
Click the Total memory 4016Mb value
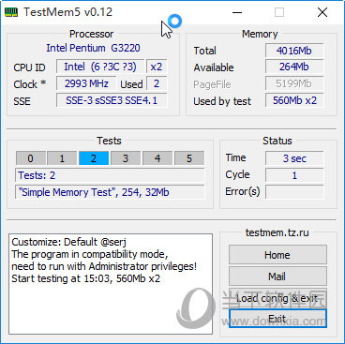point(294,51)
